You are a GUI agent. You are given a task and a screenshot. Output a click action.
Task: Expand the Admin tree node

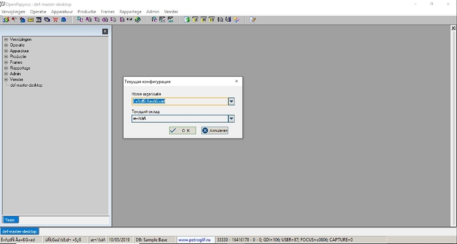pos(6,74)
